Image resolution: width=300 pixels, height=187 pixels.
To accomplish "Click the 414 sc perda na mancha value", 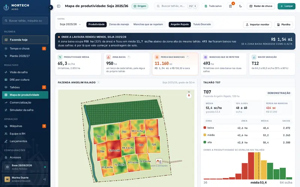I will pos(271,108).
